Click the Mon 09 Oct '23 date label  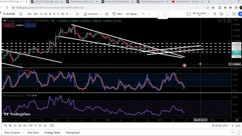[200, 120]
